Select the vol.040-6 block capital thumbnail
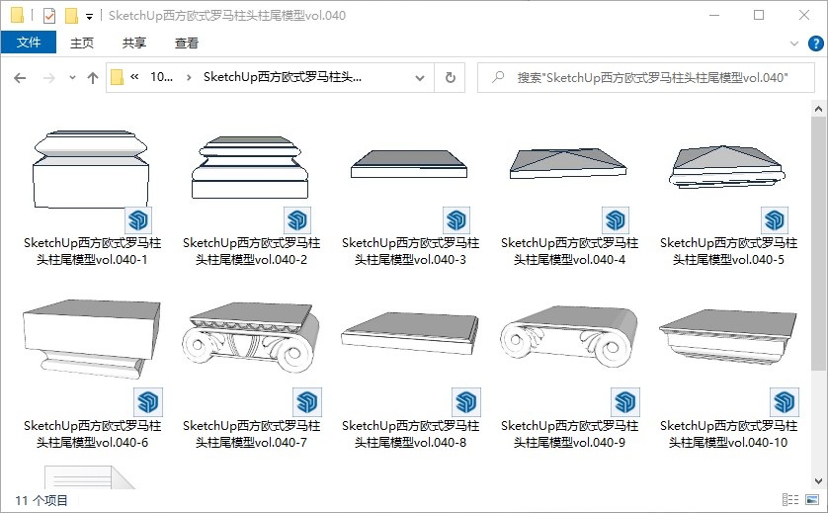828x513 pixels. tap(91, 339)
